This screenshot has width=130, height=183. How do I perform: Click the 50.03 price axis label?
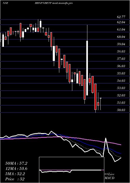(121, 110)
